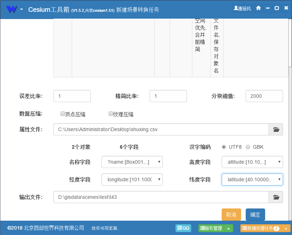292x235 pixels.
Task: Open the 纬度字段 latitude dropdown
Action: 252,179
